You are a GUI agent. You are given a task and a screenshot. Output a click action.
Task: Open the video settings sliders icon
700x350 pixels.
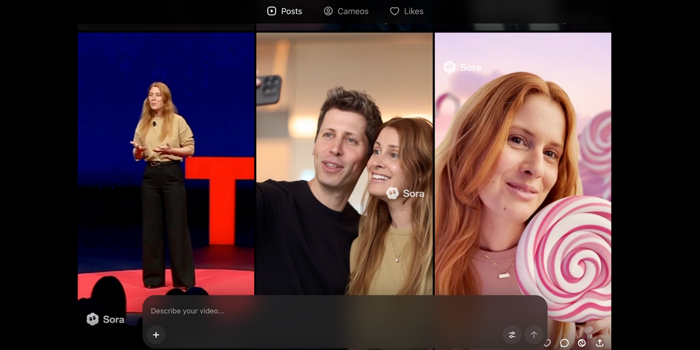pos(512,335)
